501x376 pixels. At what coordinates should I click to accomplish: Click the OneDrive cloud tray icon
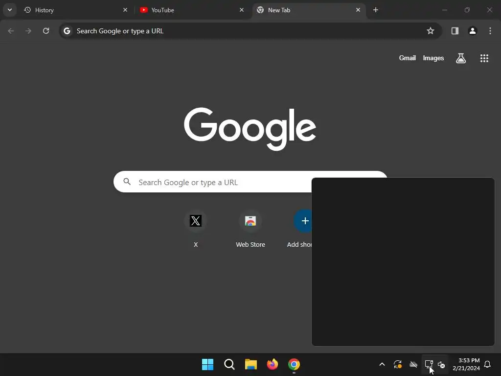413,364
